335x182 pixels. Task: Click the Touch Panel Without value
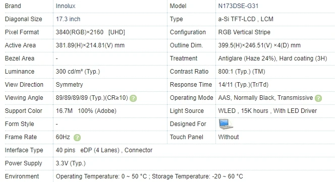click(229, 137)
